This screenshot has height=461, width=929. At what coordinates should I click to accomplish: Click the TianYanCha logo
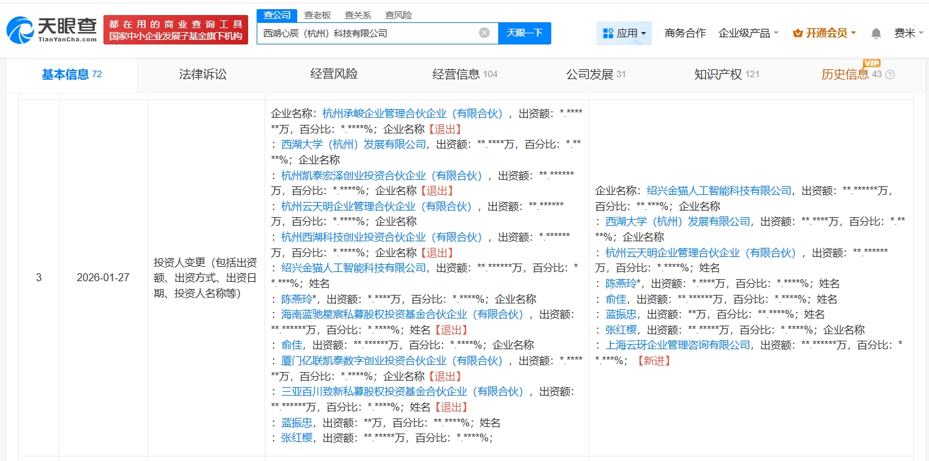click(51, 31)
